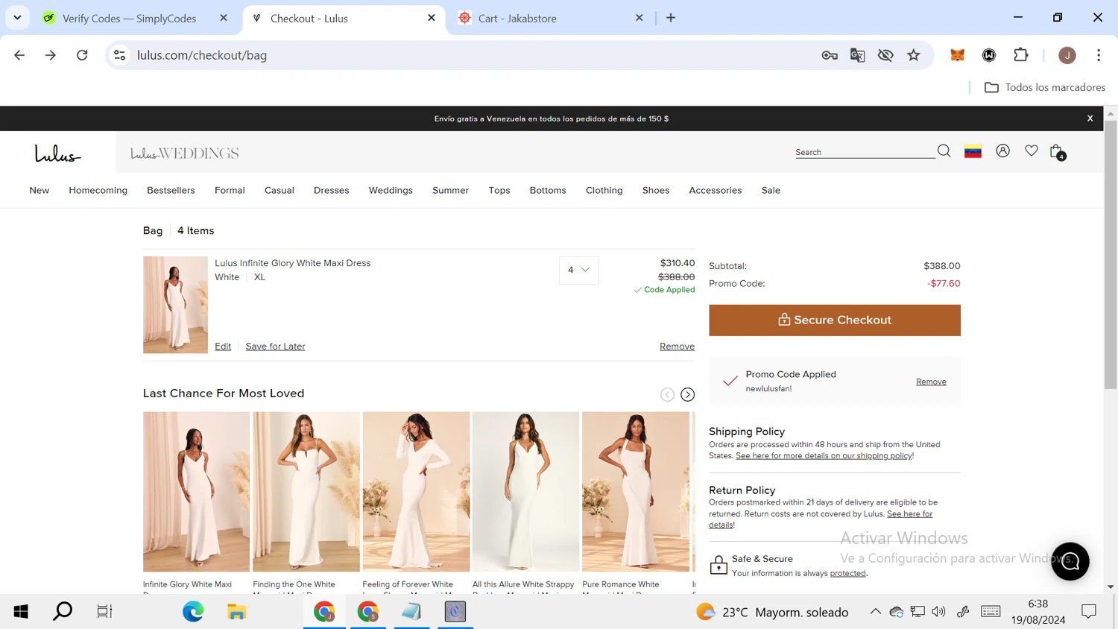Remove the applied promo code
1118x629 pixels.
[931, 382]
